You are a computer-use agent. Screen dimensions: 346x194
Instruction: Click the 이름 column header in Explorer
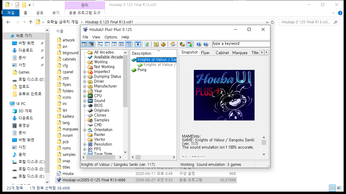click(x=60, y=31)
